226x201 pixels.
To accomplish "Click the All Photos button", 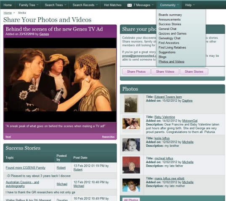I will tap(131, 200).
